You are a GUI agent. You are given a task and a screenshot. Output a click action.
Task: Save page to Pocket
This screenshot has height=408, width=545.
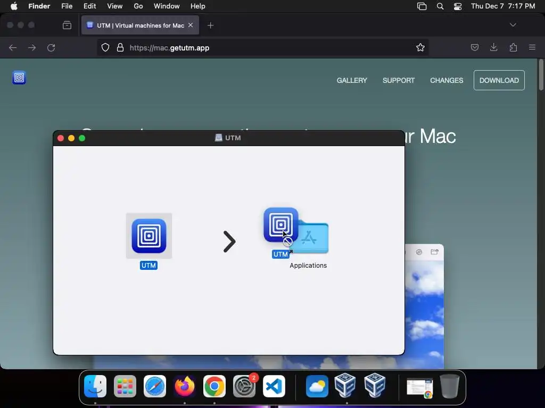pyautogui.click(x=474, y=47)
